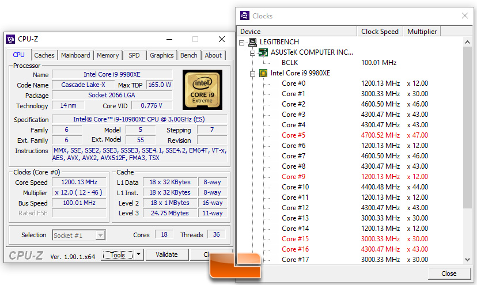Click the Clocks window title icon
The image size is (477, 285).
[245, 16]
